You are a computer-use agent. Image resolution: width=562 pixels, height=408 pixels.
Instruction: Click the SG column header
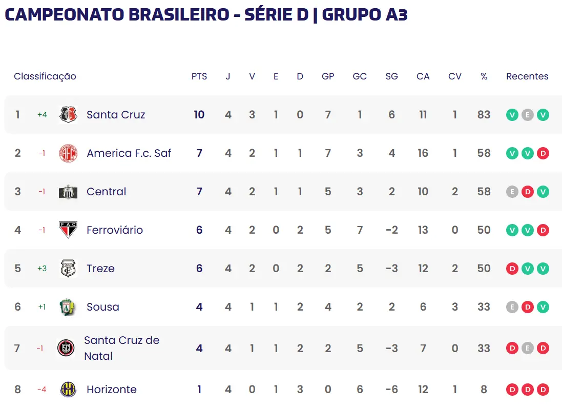click(x=391, y=76)
